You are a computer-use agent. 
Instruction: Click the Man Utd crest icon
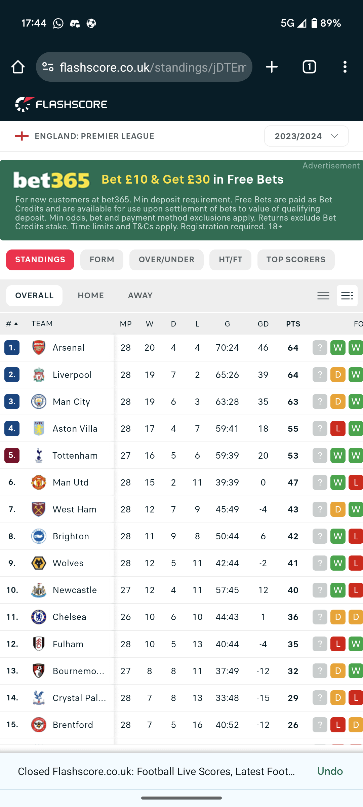(39, 483)
